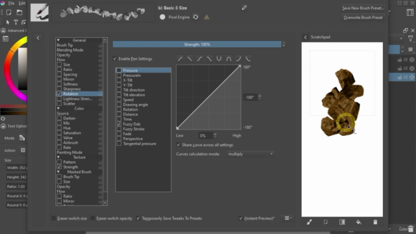
Task: Toggle Share curve across all settings
Action: (x=178, y=145)
